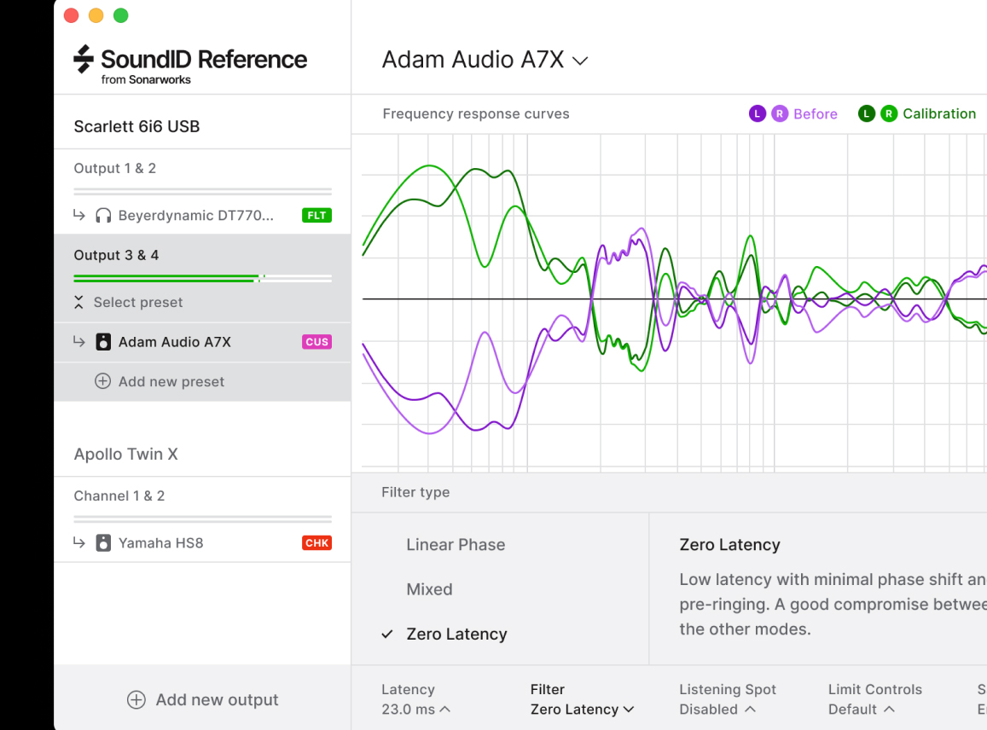This screenshot has height=730, width=987.
Task: Click the CUS badge on Adam Audio A7X
Action: (316, 342)
